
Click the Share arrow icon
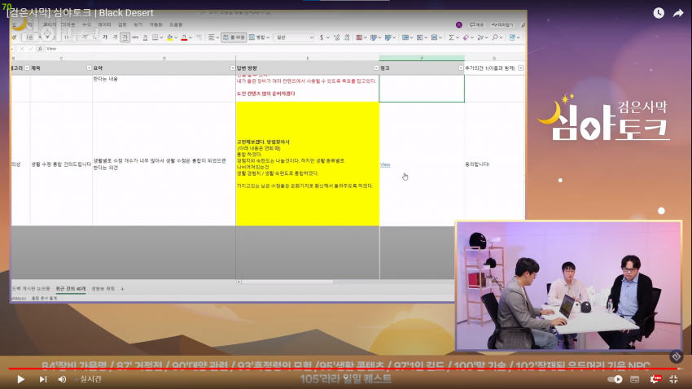[x=678, y=13]
